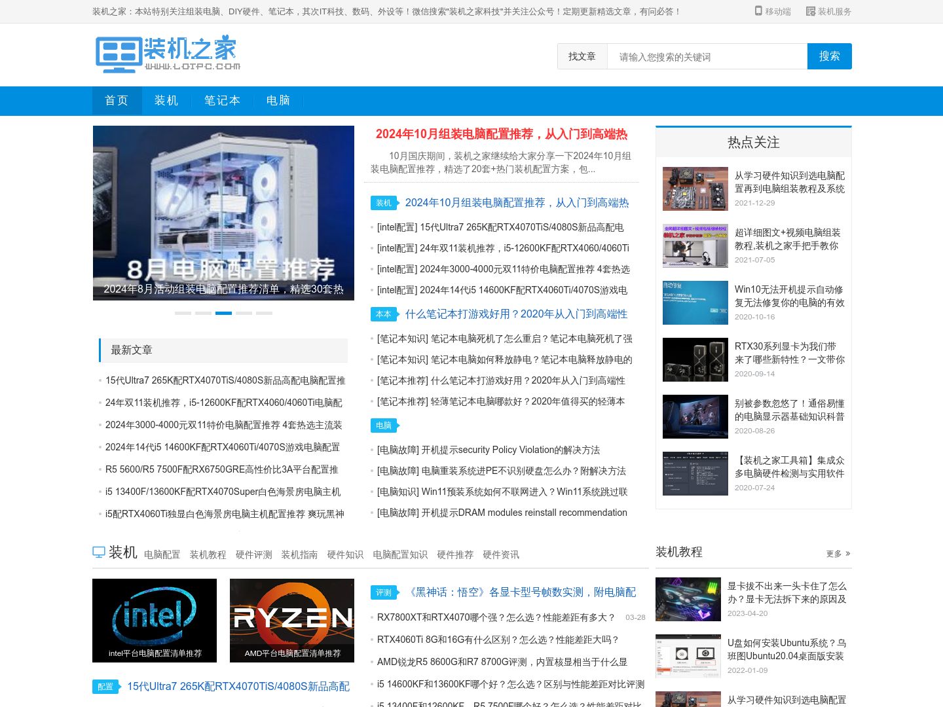Open [电脑故障] 电脑重装系统进PE不识别硬盘 article
Image resolution: width=943 pixels, height=707 pixels.
(502, 471)
